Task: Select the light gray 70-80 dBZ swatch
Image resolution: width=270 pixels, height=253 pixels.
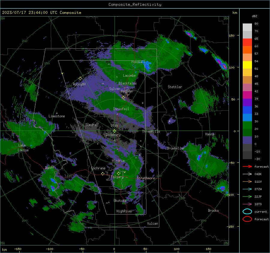Action: pos(247,27)
